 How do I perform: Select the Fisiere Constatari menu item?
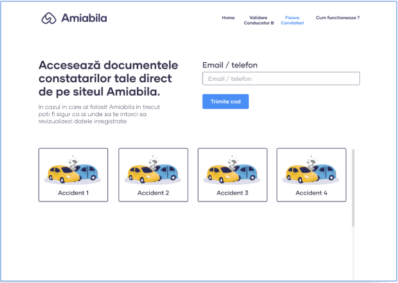[292, 21]
